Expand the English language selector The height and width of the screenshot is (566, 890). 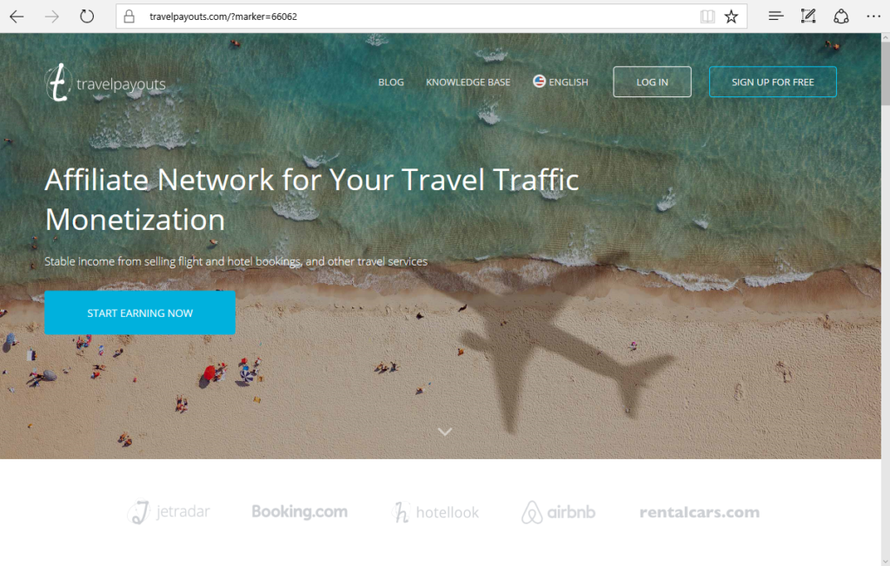(x=561, y=82)
